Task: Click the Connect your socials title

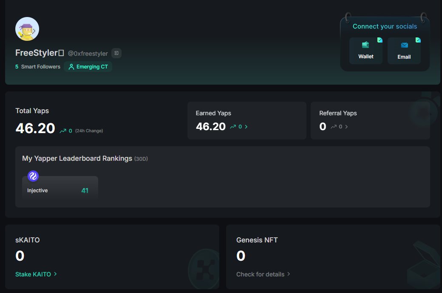Action: pos(385,26)
